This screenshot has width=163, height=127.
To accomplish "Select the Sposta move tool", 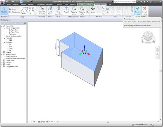I will point(93,10).
